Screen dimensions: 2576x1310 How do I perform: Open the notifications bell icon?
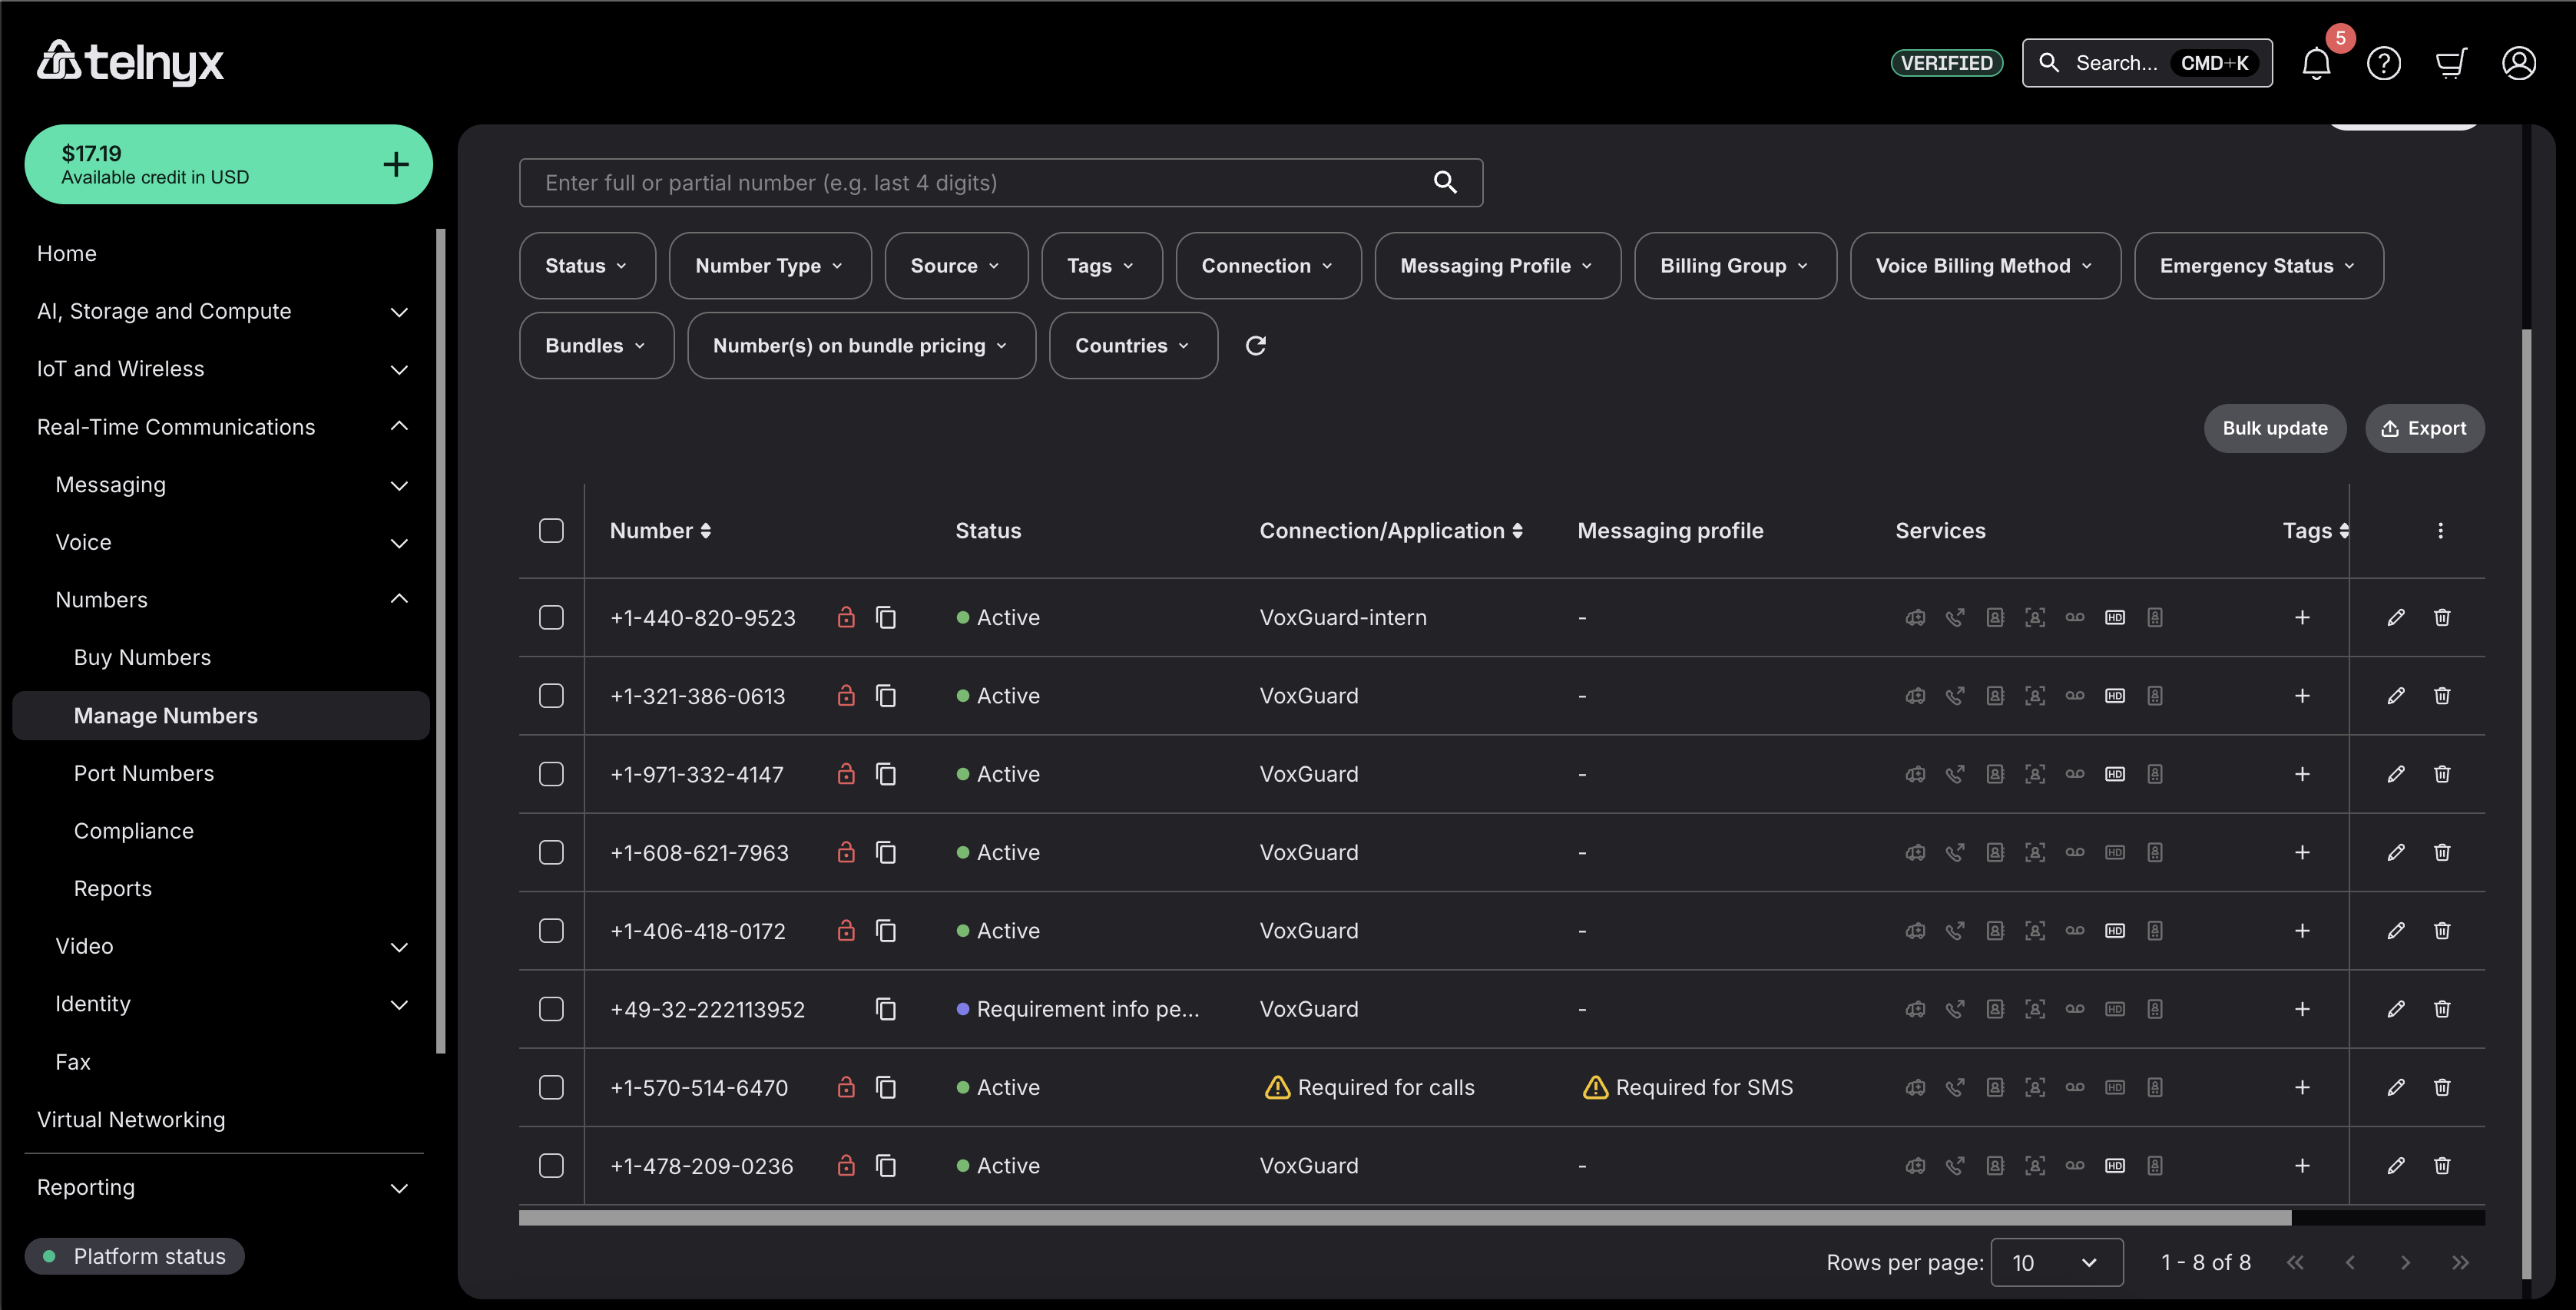click(x=2316, y=64)
